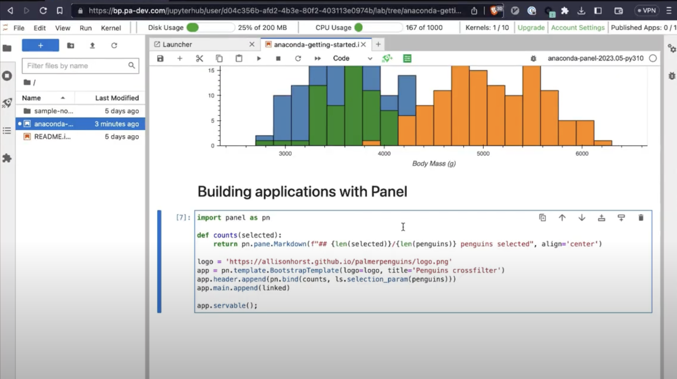Close the anaconda-getting-started tab
Image resolution: width=677 pixels, height=379 pixels.
click(363, 44)
